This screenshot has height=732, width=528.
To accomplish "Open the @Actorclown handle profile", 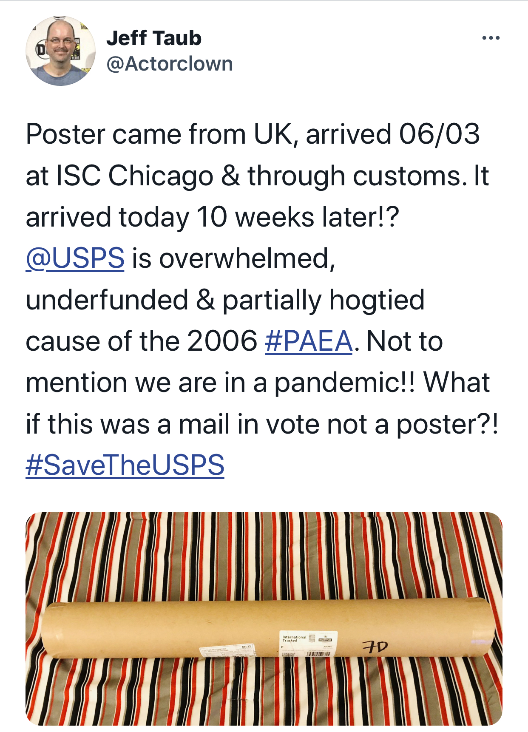I will [x=169, y=64].
